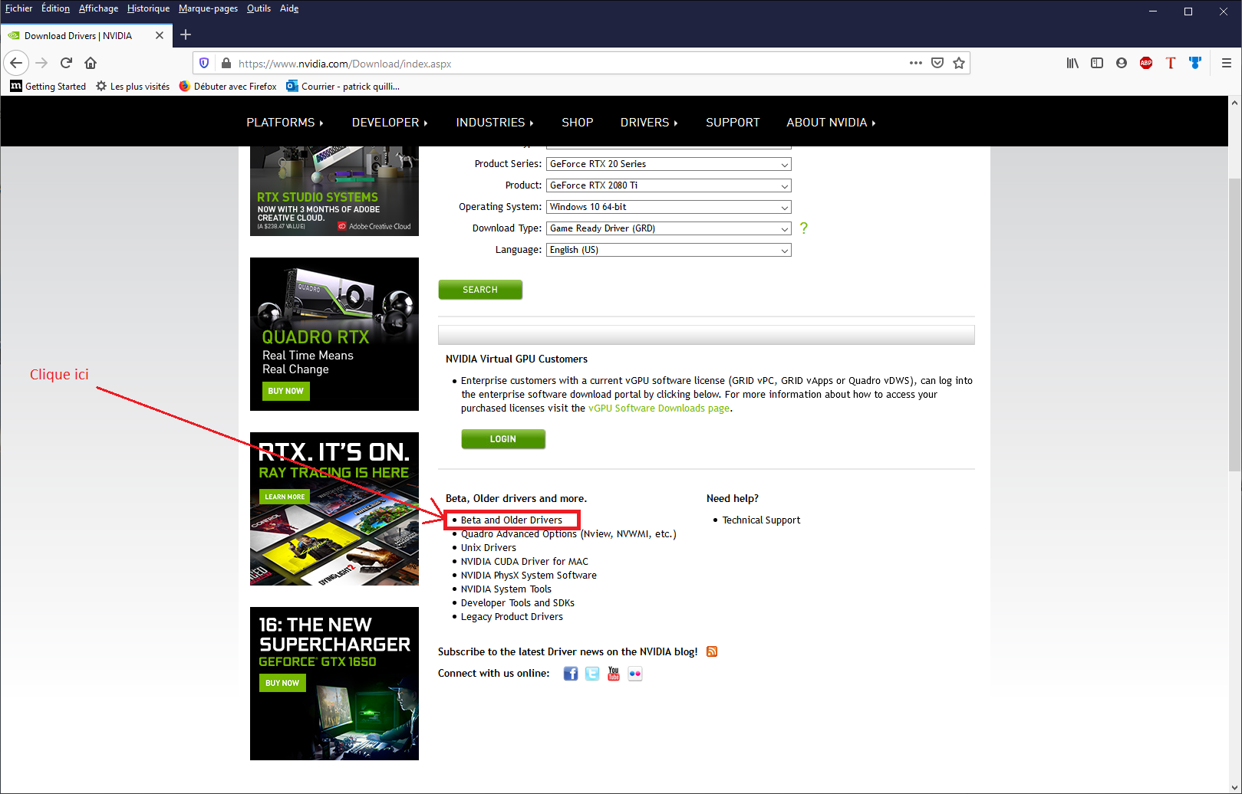Click Beta and Older Drivers link
The height and width of the screenshot is (794, 1242).
point(511,520)
